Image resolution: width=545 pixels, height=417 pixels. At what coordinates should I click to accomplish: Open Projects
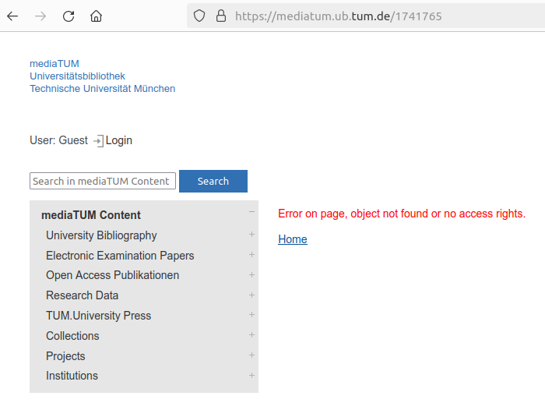pyautogui.click(x=65, y=356)
